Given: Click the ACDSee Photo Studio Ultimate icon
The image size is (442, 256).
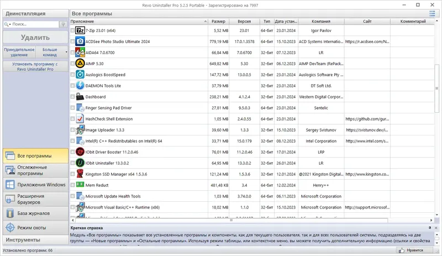Looking at the screenshot, I should (80, 41).
